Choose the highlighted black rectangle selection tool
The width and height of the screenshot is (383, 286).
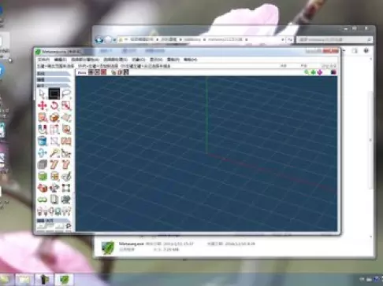pyautogui.click(x=54, y=93)
